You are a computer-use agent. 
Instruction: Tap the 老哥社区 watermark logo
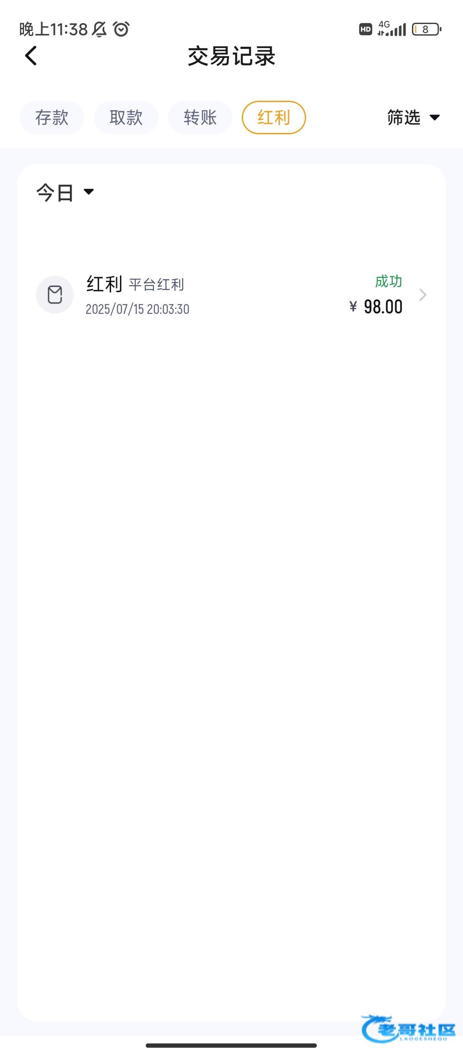pyautogui.click(x=408, y=1028)
